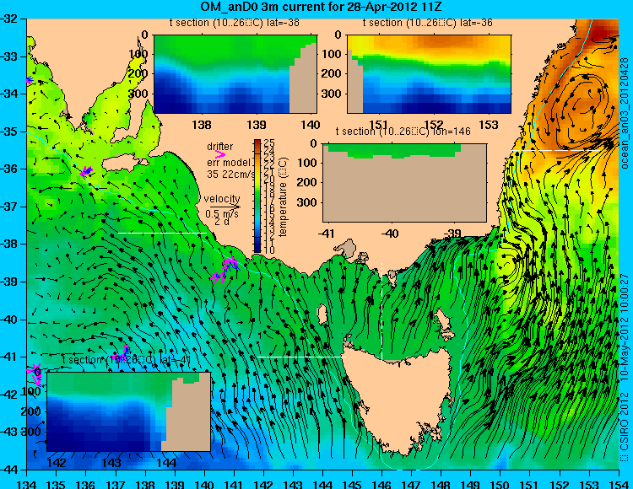Click the '148' longitude axis label
The width and height of the screenshot is (633, 489).
pyautogui.click(x=441, y=484)
